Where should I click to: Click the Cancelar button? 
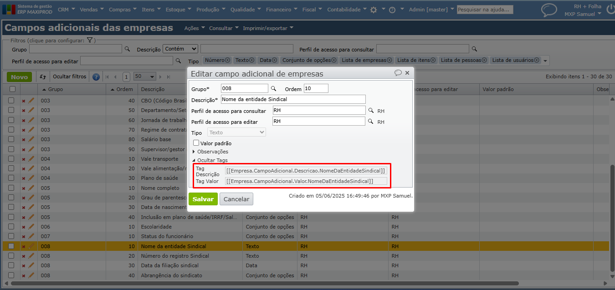point(236,199)
